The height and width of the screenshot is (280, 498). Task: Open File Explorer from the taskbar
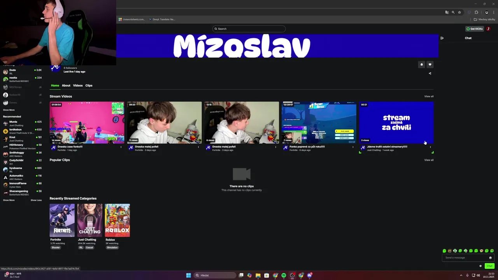pos(258,275)
